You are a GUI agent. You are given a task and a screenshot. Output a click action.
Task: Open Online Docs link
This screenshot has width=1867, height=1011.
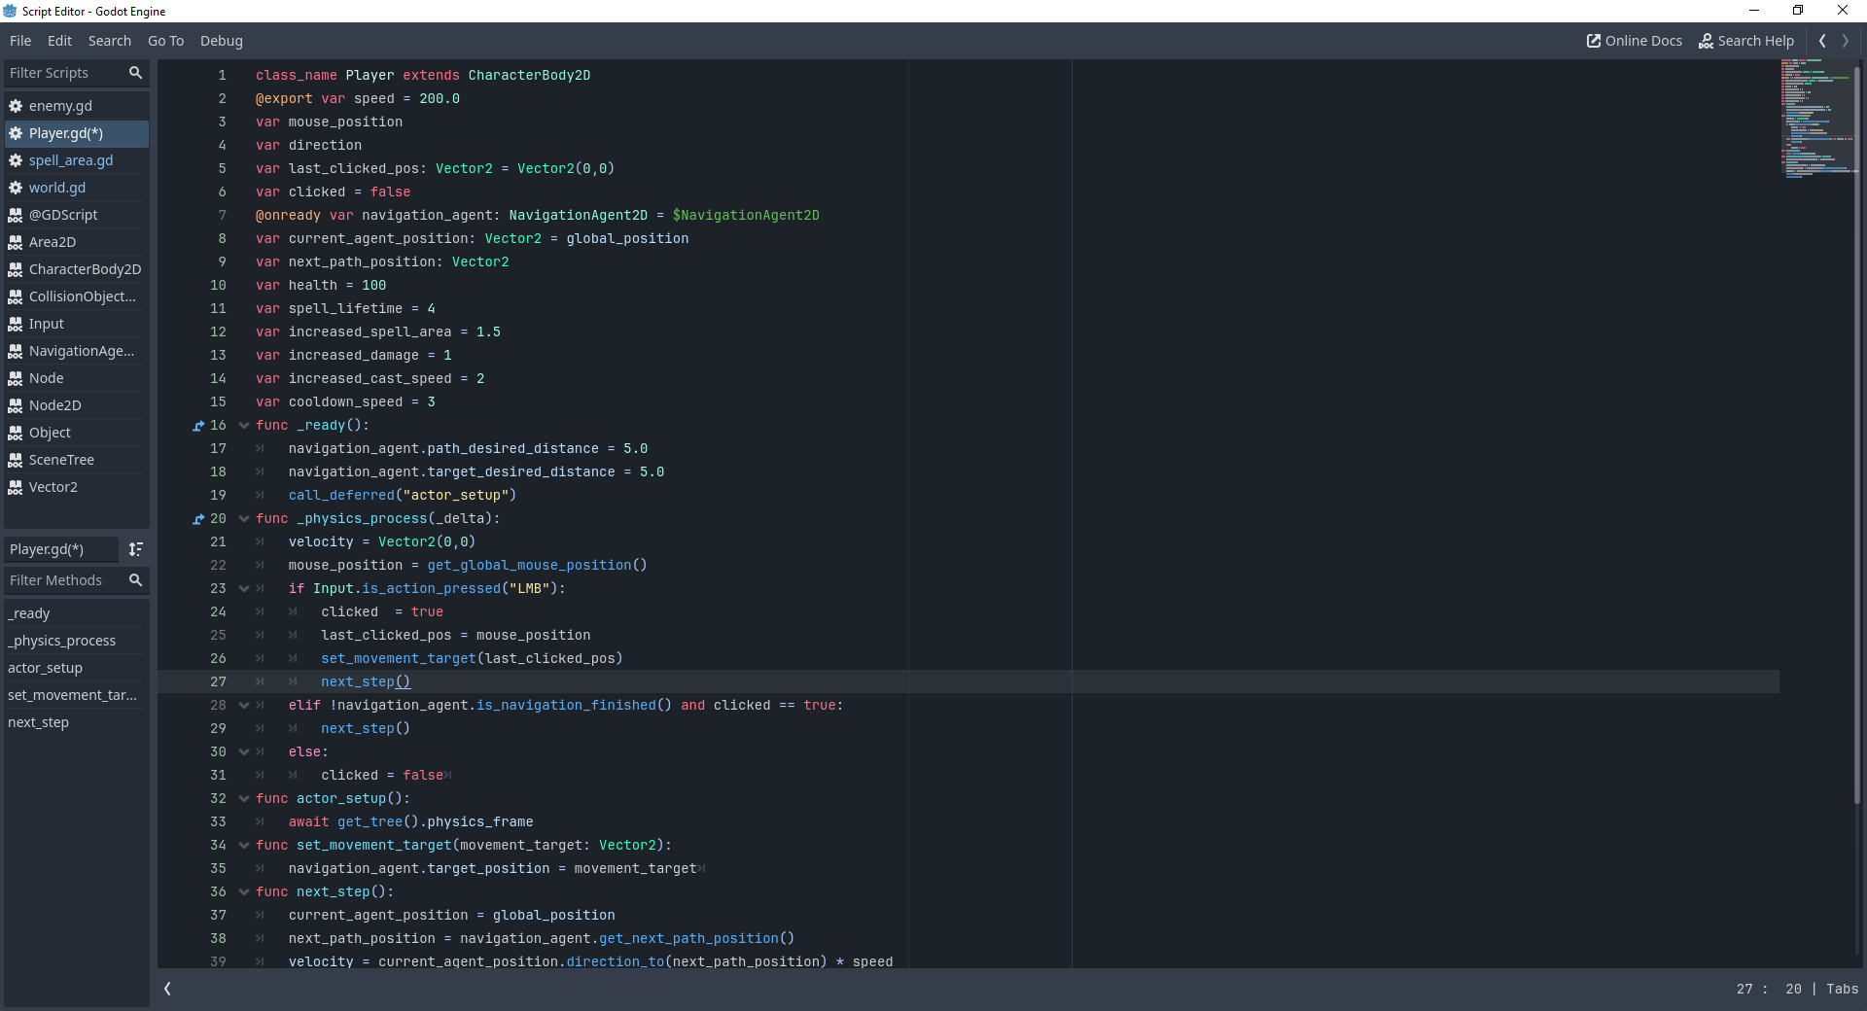pos(1634,41)
